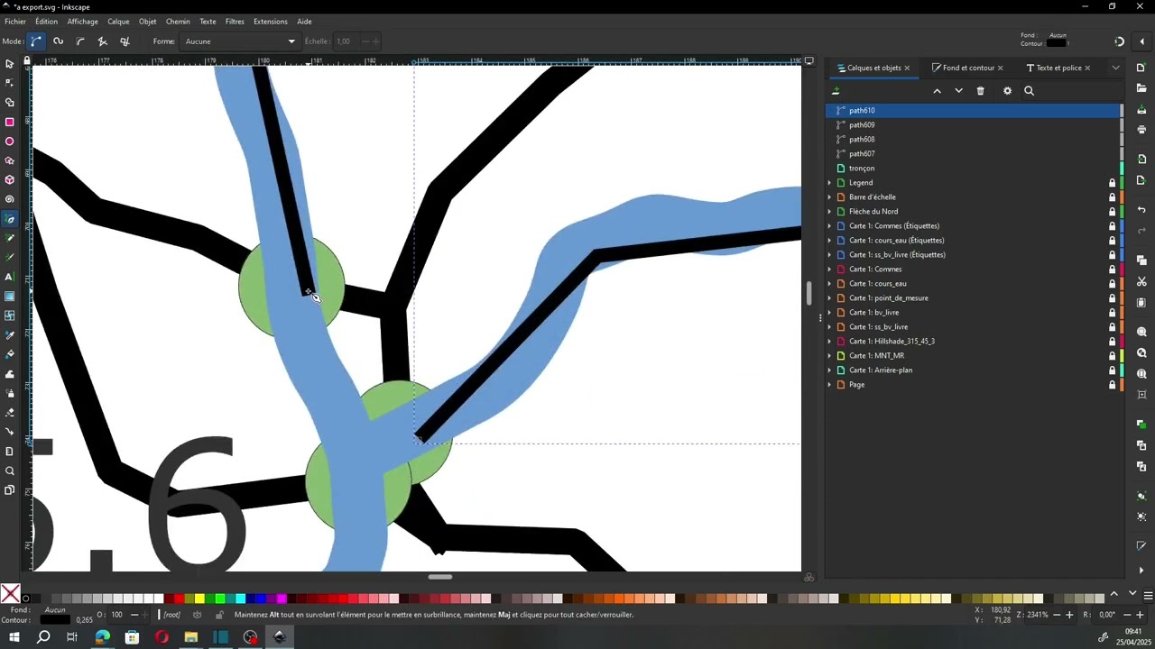This screenshot has width=1155, height=649.
Task: Open the Fichier menu
Action: coord(15,22)
